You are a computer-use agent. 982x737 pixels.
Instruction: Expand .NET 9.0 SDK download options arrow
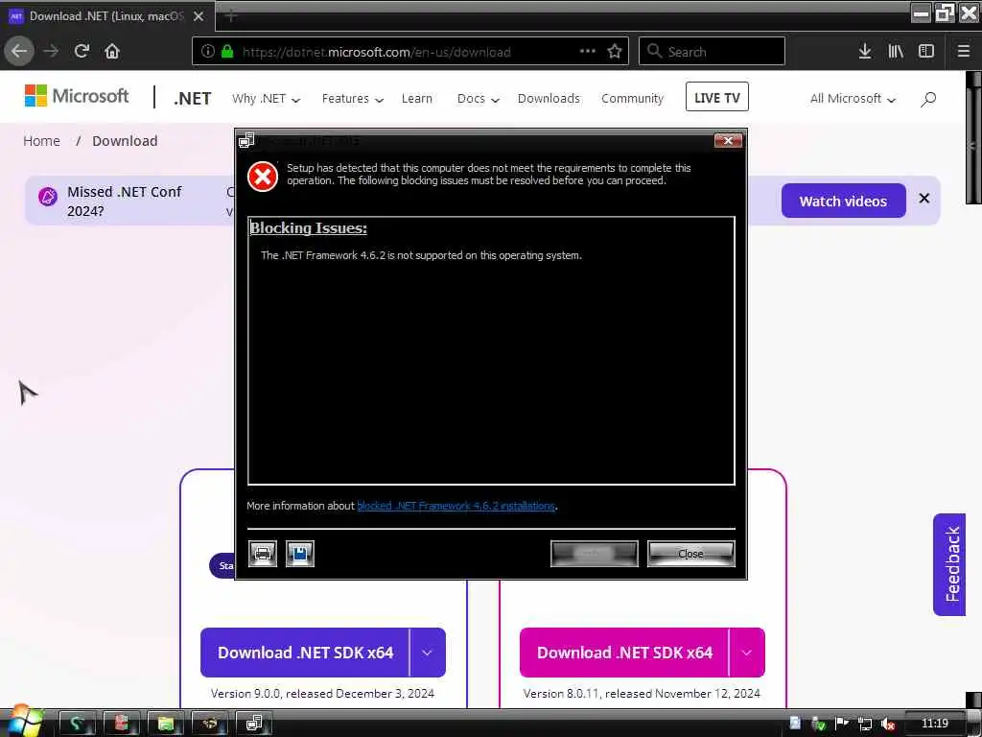pos(427,653)
